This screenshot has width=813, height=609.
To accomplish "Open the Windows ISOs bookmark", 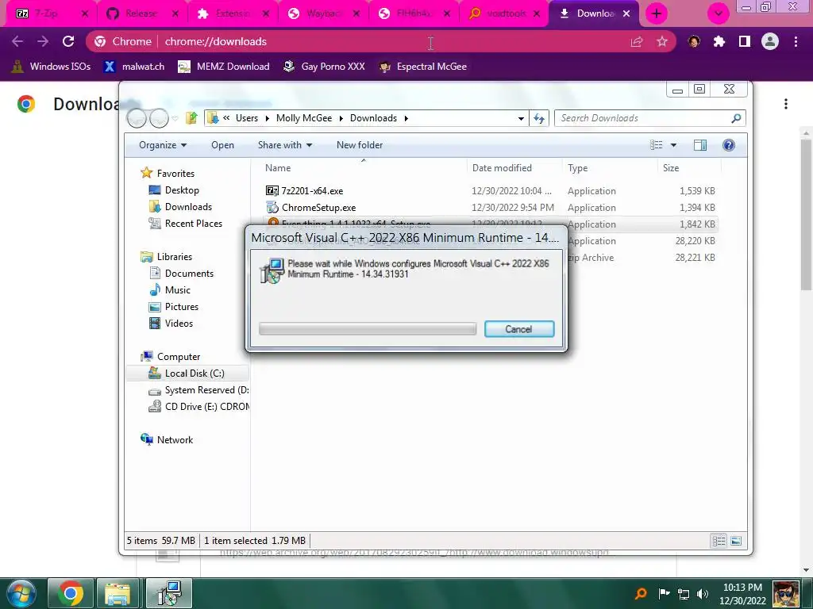I will (x=51, y=67).
